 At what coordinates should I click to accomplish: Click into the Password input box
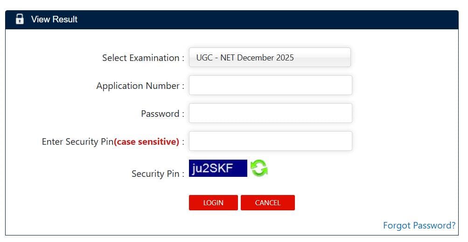click(x=270, y=113)
